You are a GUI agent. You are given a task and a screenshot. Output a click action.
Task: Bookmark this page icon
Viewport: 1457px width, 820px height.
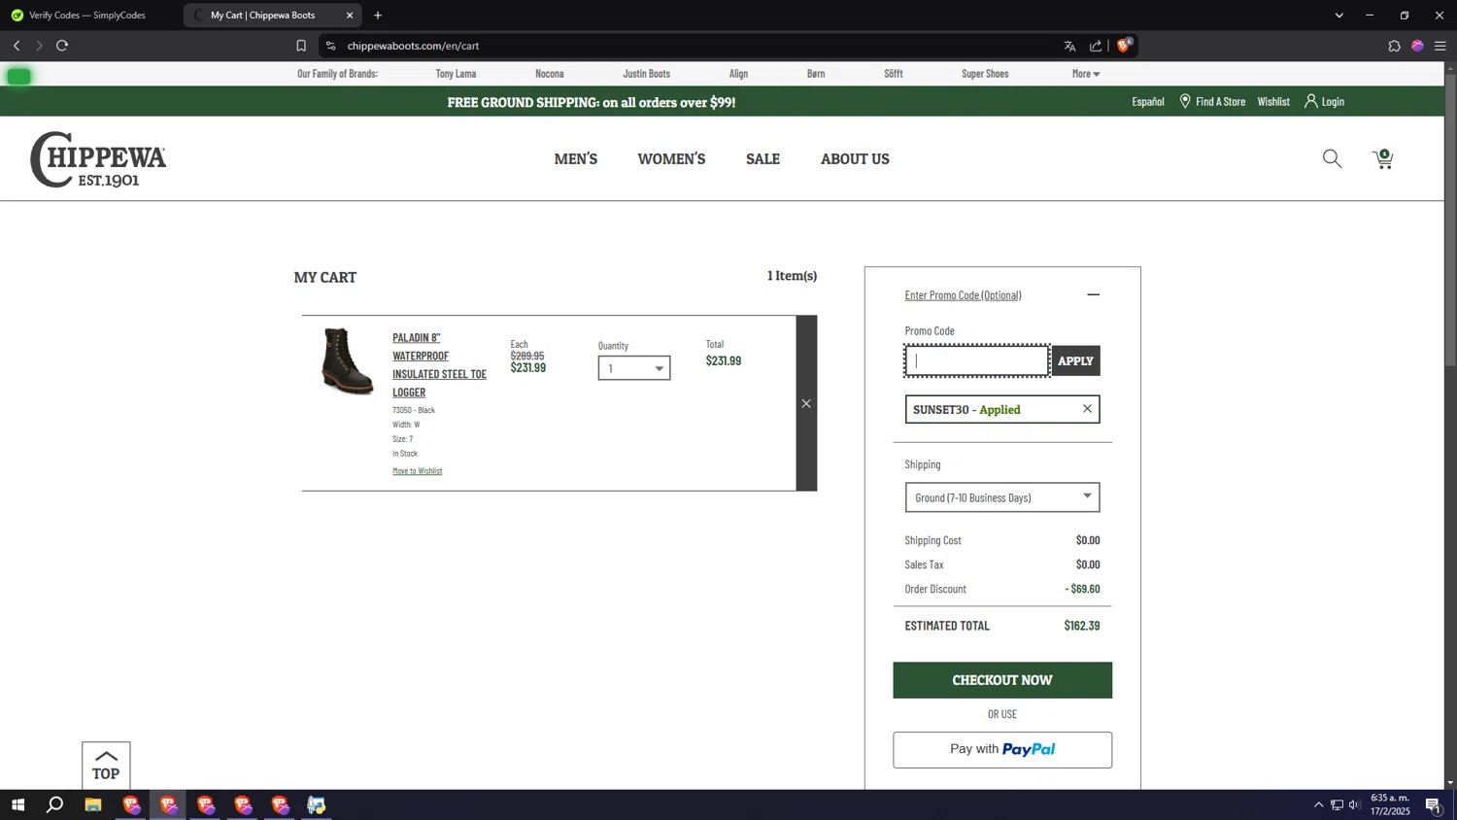301,46
